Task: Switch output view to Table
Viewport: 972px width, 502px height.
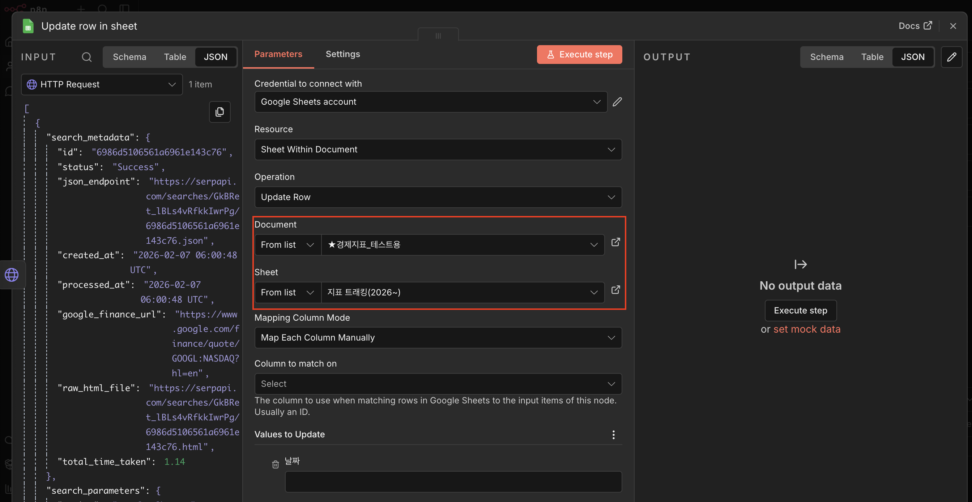Action: click(x=872, y=57)
